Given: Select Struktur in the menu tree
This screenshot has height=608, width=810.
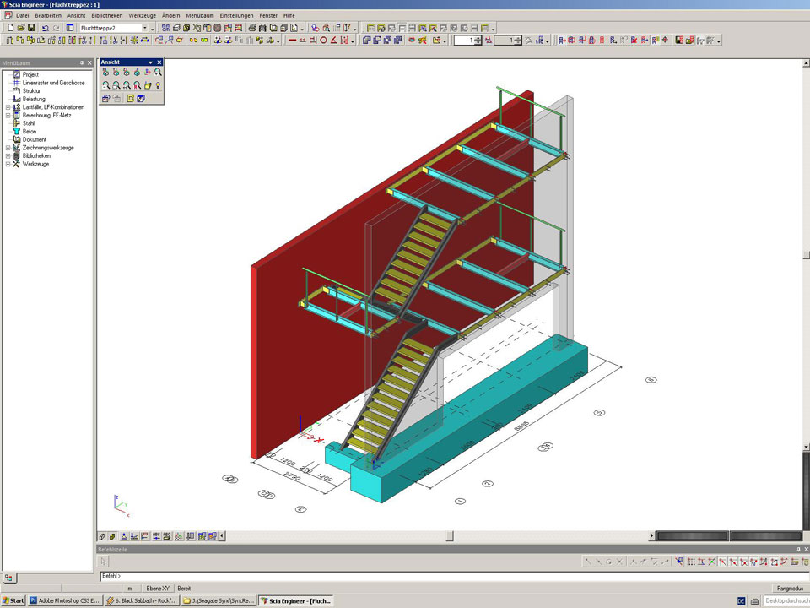Looking at the screenshot, I should click(31, 91).
